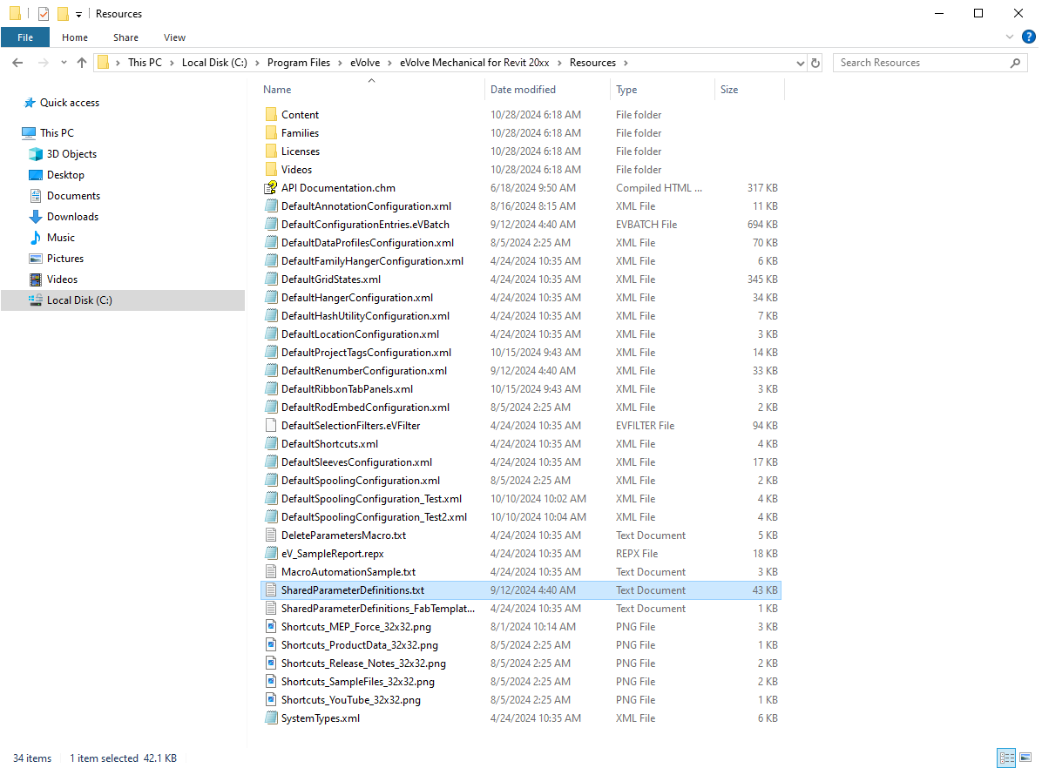Open the File menu tab

(25, 37)
